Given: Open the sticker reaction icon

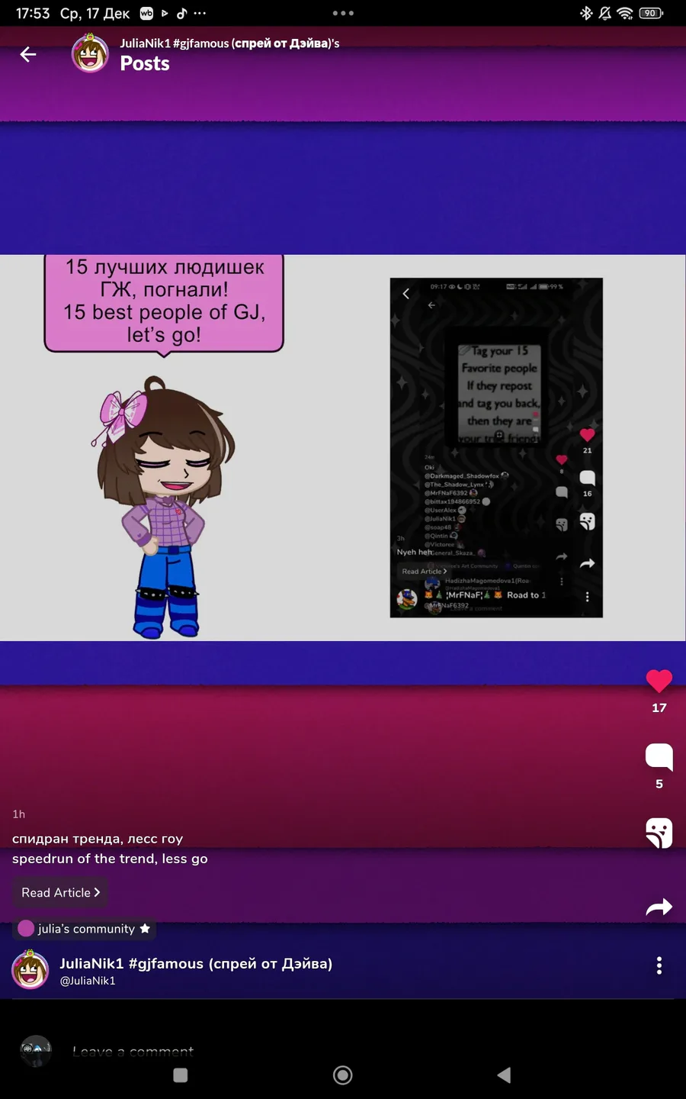Looking at the screenshot, I should point(659,833).
